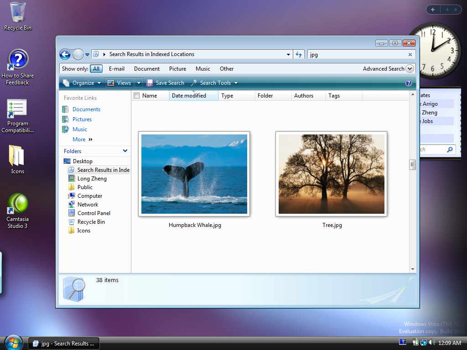Image resolution: width=467 pixels, height=350 pixels.
Task: Click the vertical scrollbar thumb in results
Action: pos(412,165)
